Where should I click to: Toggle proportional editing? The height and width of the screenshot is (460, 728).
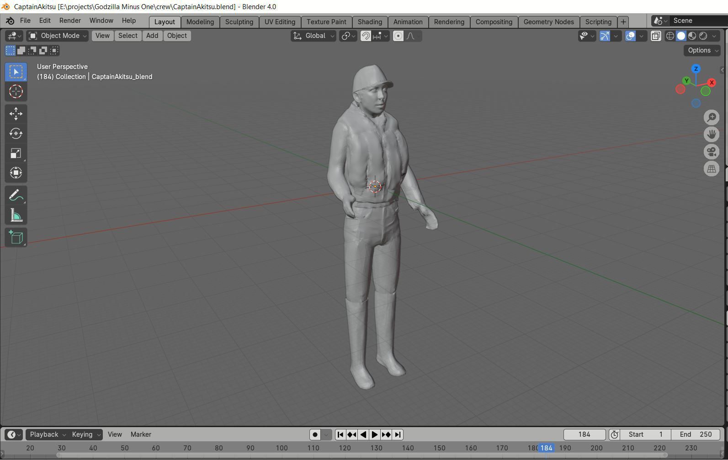pos(398,36)
